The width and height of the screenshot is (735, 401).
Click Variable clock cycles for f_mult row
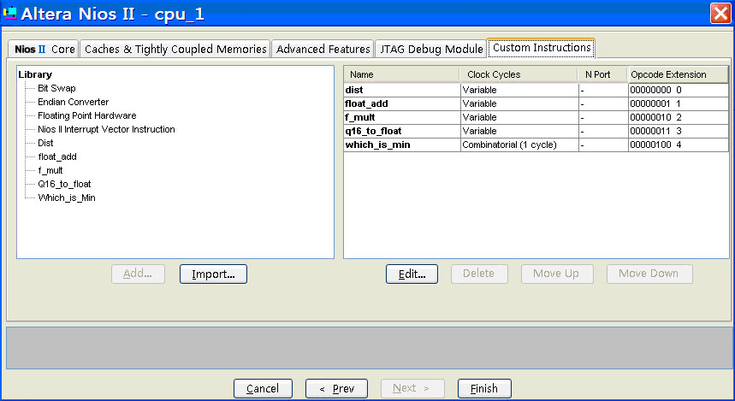[x=519, y=117]
